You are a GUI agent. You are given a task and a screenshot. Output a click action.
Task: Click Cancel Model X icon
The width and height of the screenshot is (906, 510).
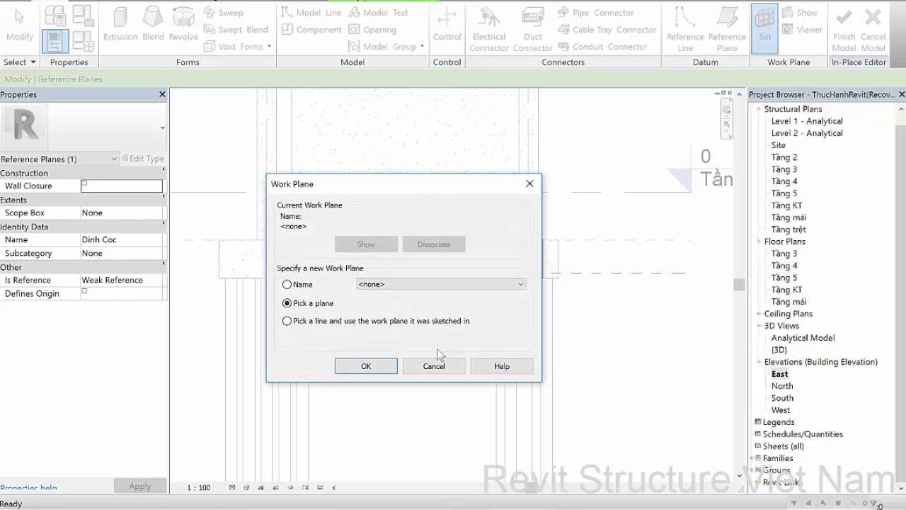873,28
